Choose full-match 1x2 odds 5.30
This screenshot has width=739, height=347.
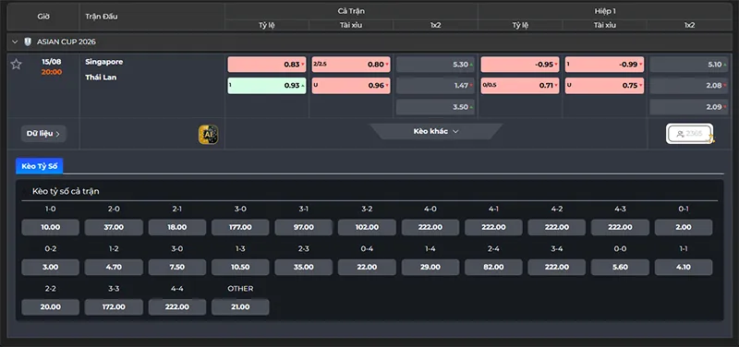click(x=435, y=65)
